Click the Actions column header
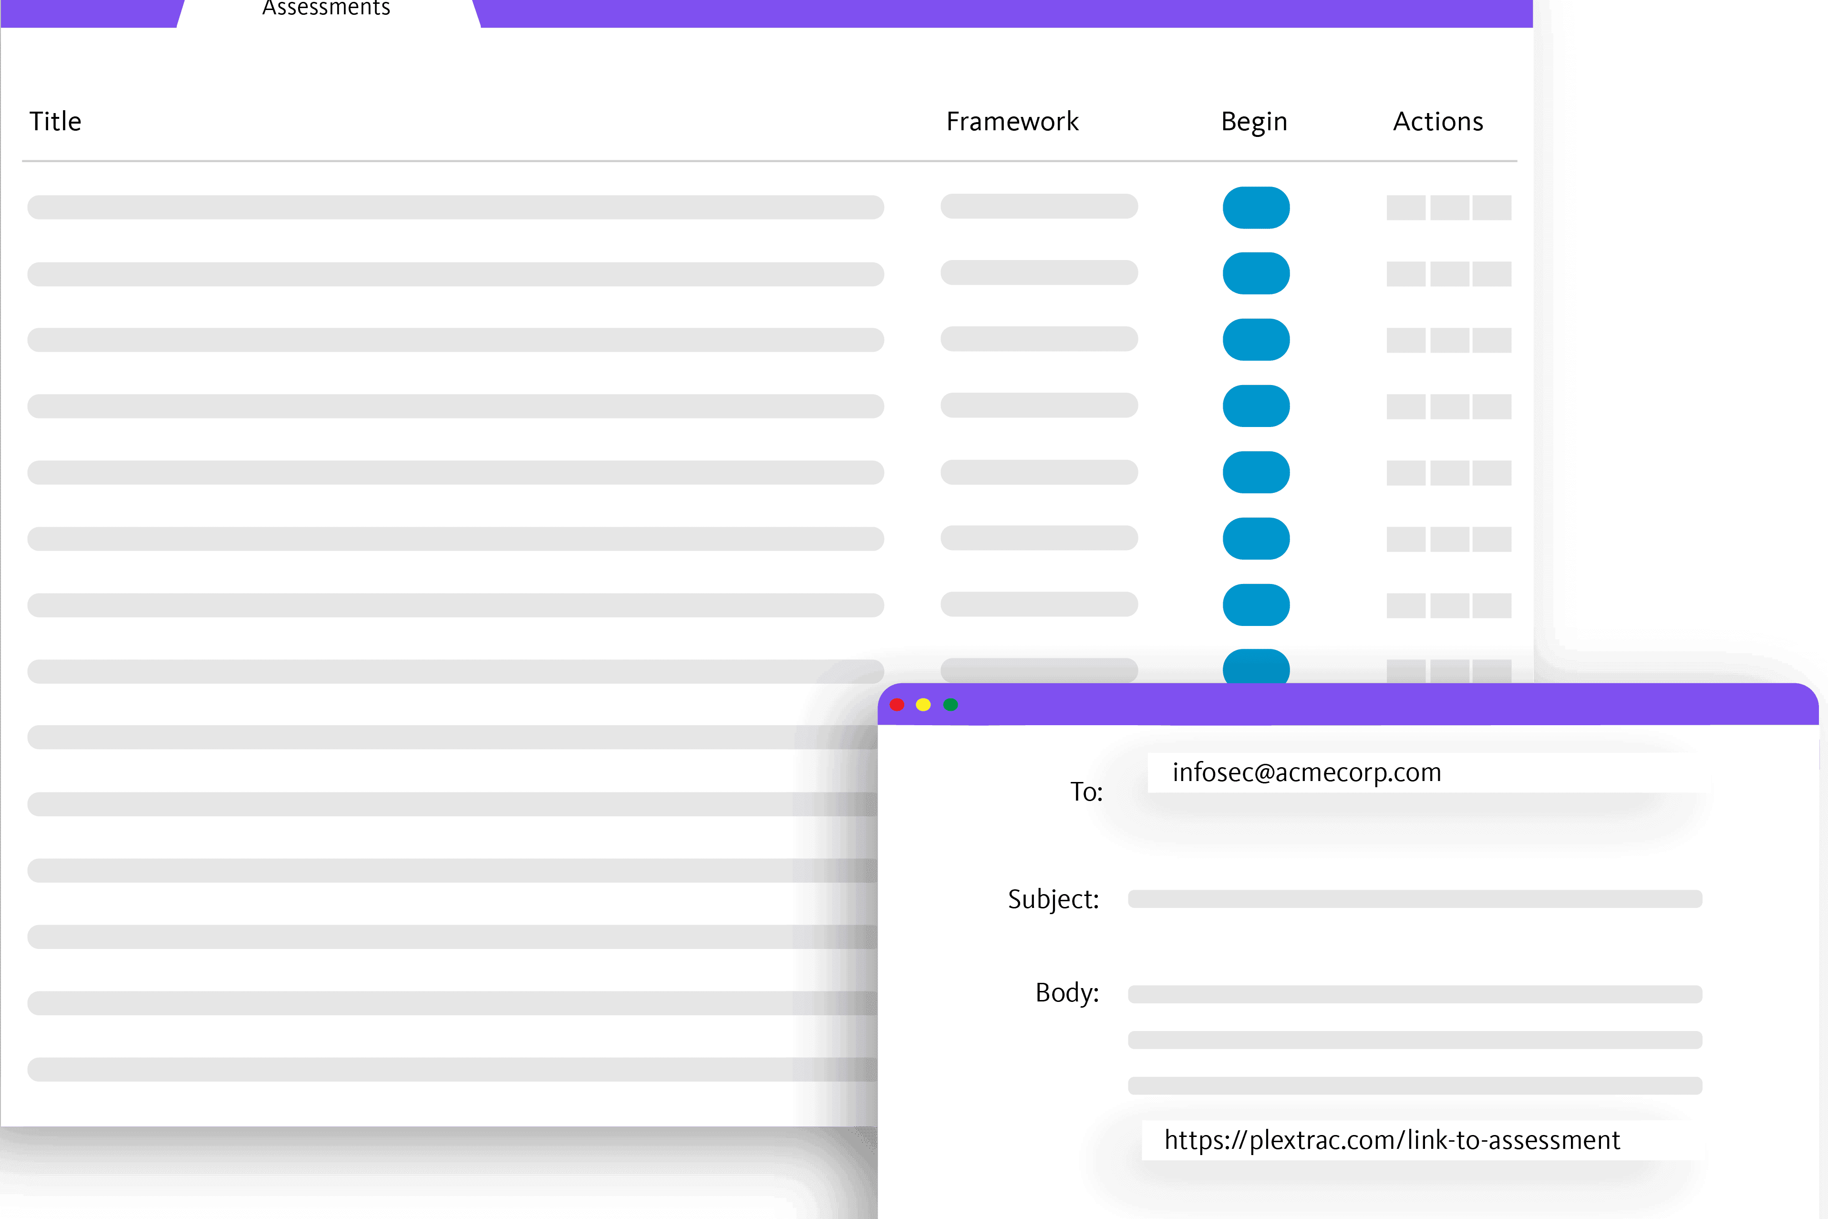 [1438, 121]
